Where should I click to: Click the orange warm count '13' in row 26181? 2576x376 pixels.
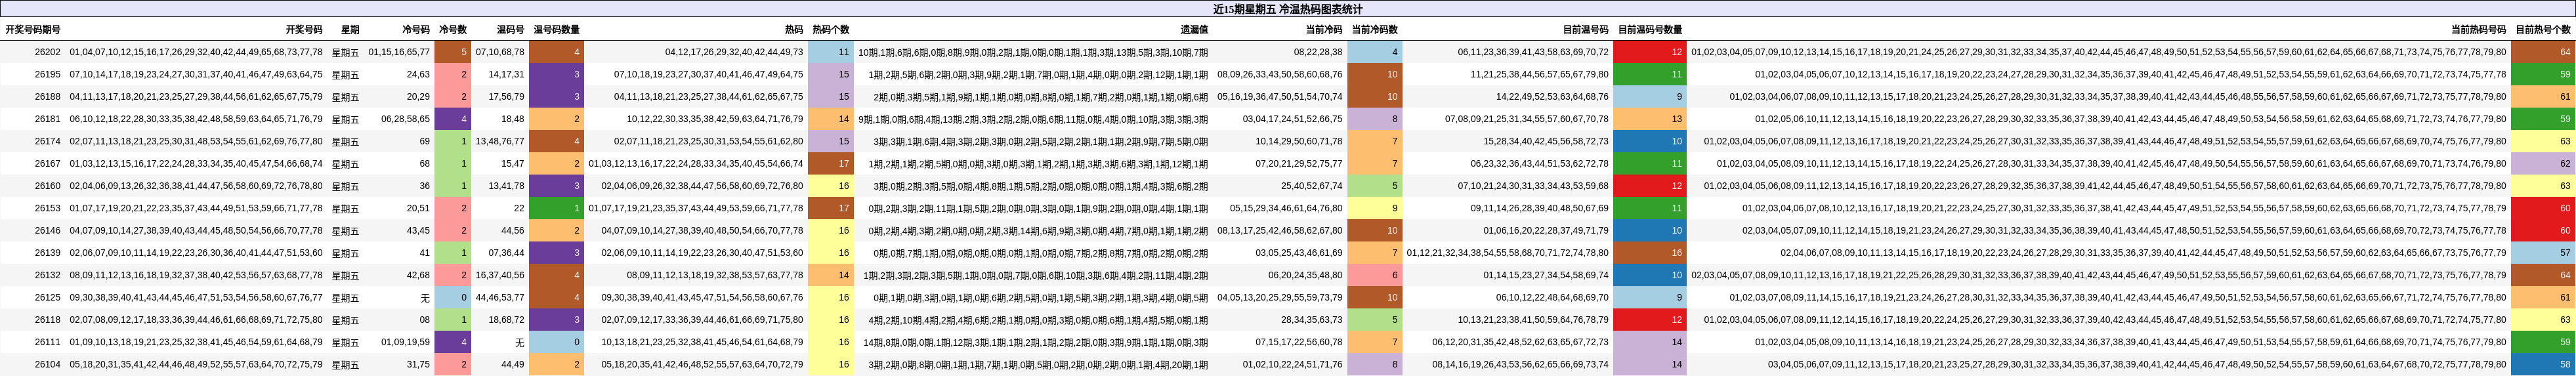point(1650,119)
